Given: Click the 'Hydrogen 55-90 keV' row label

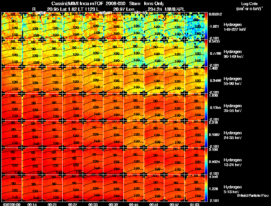Looking at the screenshot, I should click(233, 81).
